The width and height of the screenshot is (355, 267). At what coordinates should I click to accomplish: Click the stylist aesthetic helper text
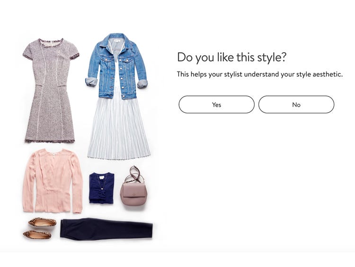[260, 74]
